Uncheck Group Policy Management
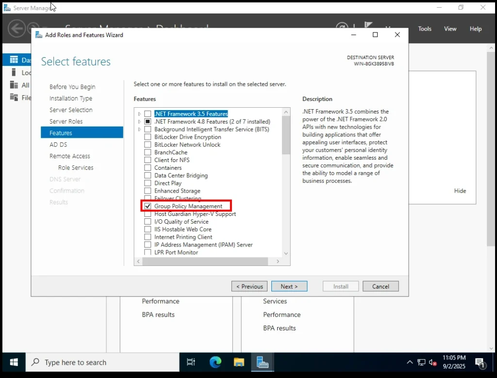 (x=148, y=206)
